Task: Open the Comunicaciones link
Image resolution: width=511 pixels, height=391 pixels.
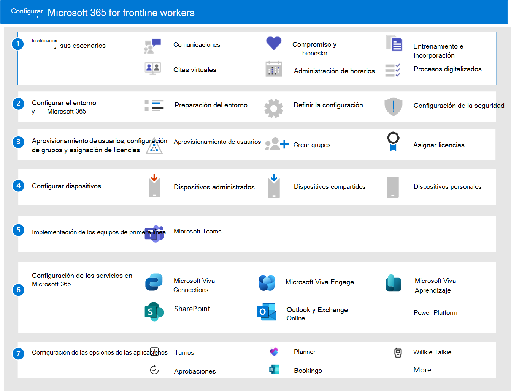Action: point(197,44)
